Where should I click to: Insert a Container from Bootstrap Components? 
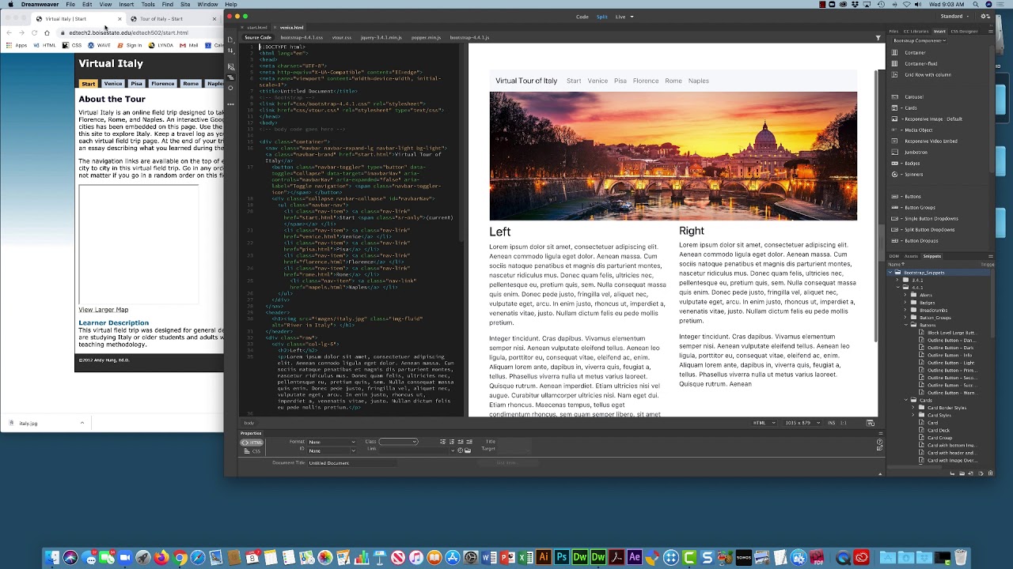(x=914, y=53)
